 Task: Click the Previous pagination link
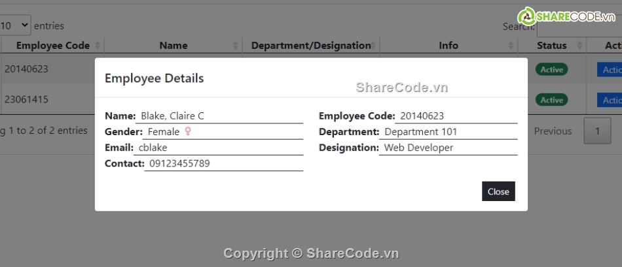(x=553, y=131)
